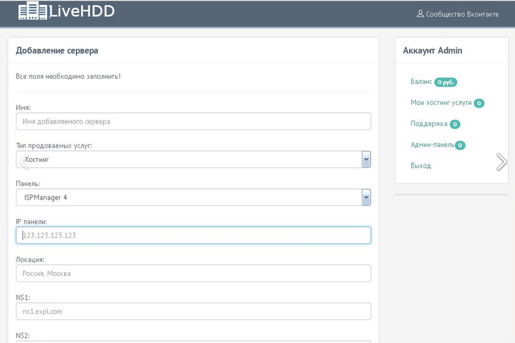Click the NS2 input field

click(193, 341)
